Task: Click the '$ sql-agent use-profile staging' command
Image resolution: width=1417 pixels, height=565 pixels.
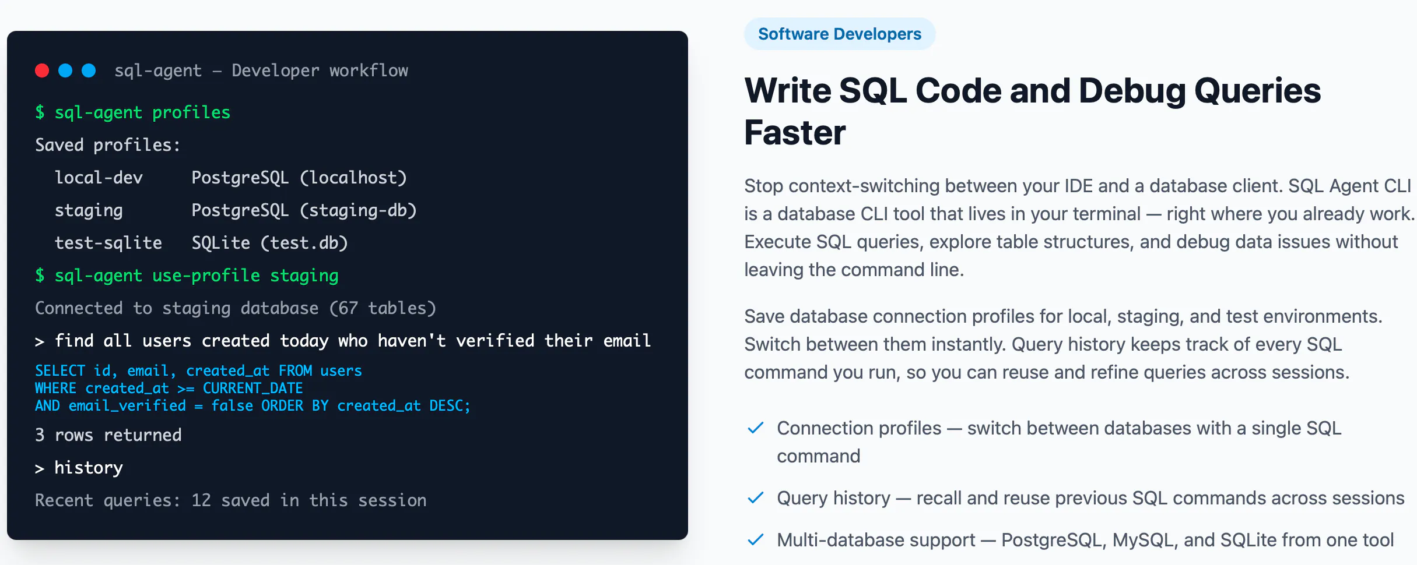Action: (187, 276)
